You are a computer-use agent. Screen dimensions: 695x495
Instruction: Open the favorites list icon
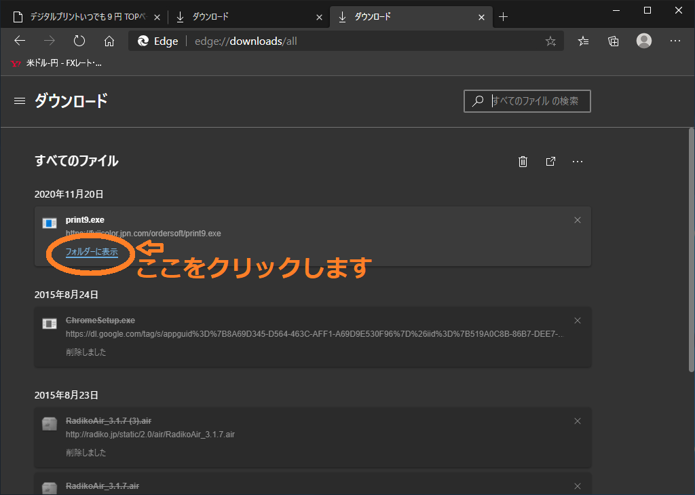[583, 41]
